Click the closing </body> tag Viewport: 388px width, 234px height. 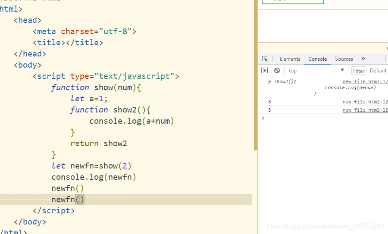[30, 222]
